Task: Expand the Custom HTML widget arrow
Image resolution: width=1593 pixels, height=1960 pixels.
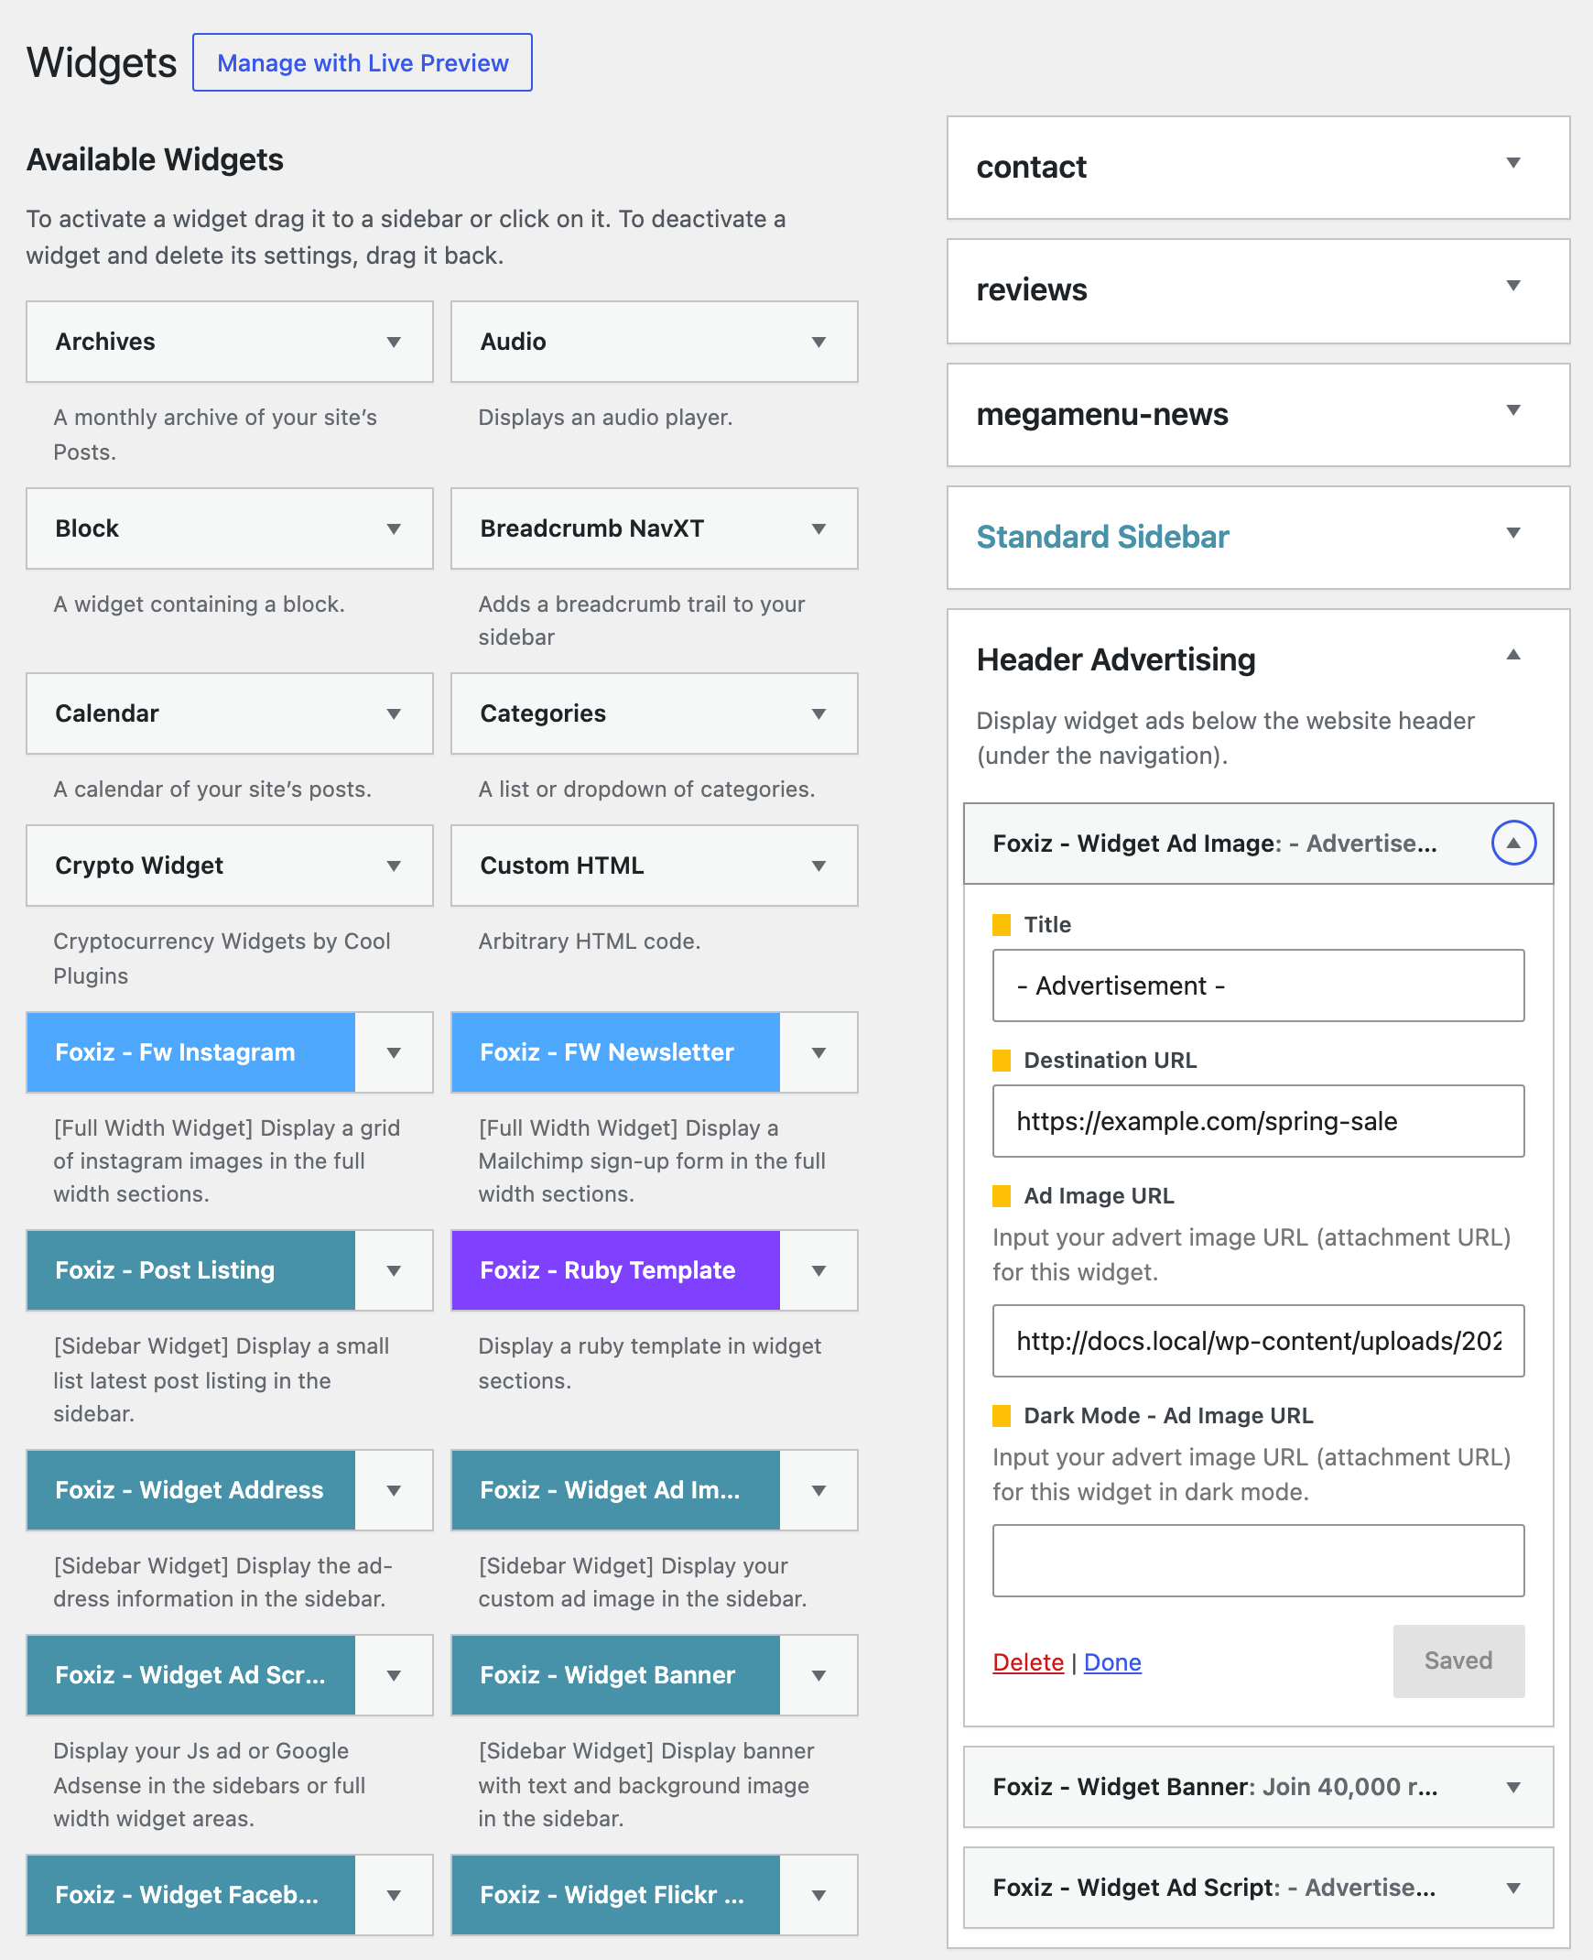Action: pyautogui.click(x=818, y=866)
